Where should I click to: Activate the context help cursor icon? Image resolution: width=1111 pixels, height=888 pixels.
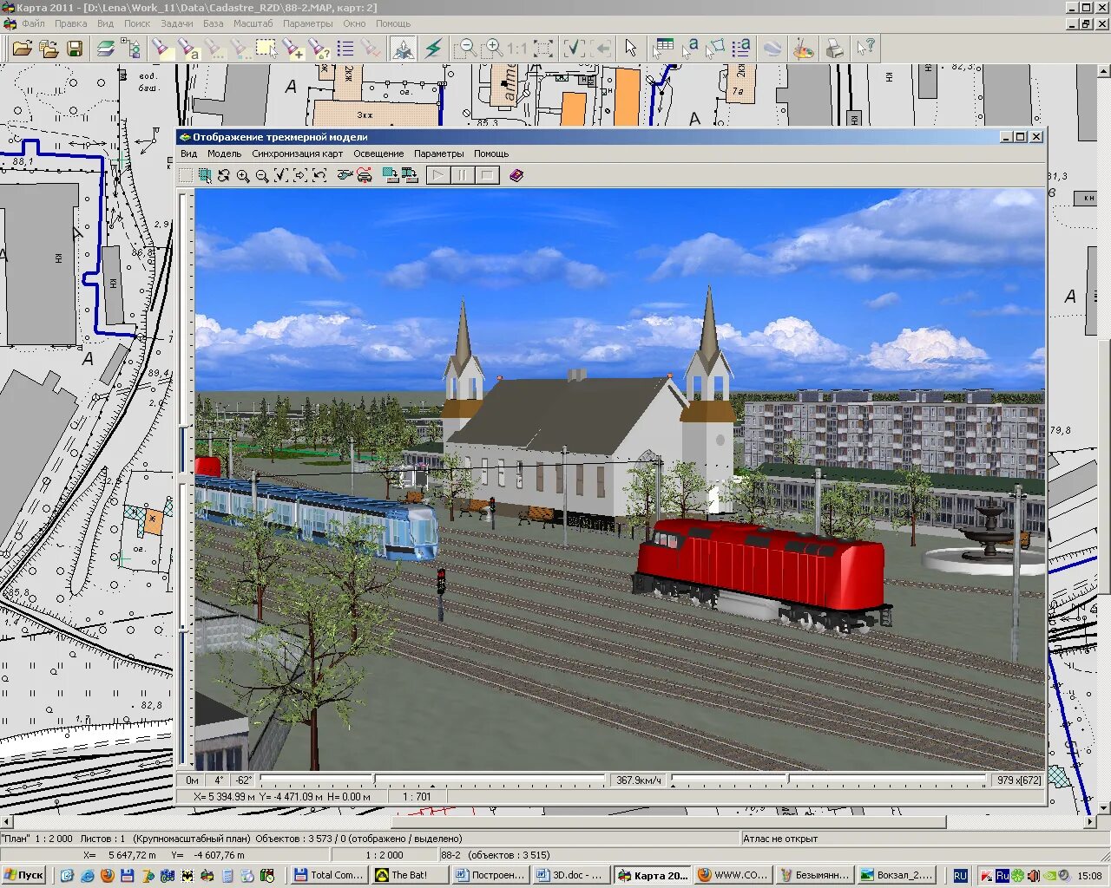[865, 49]
